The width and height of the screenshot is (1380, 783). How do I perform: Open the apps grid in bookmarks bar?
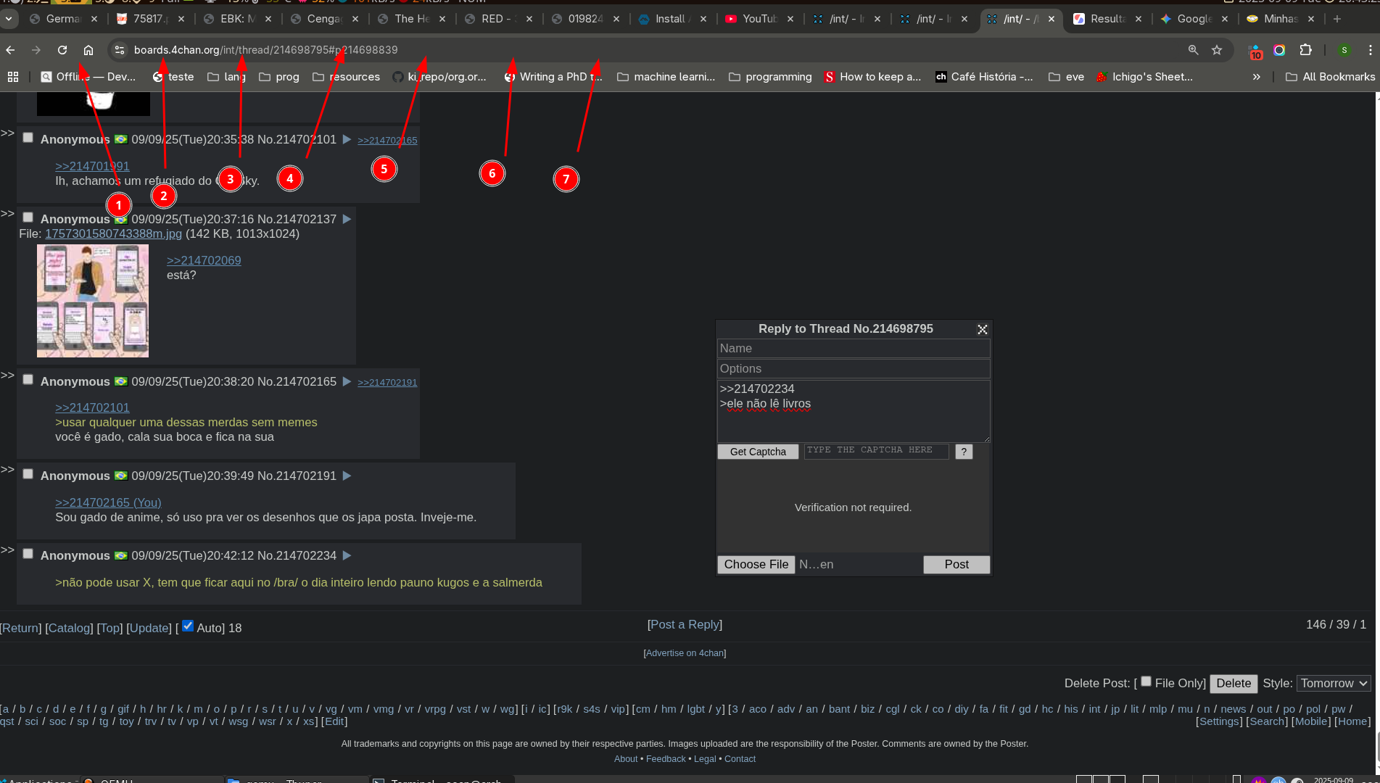click(13, 77)
